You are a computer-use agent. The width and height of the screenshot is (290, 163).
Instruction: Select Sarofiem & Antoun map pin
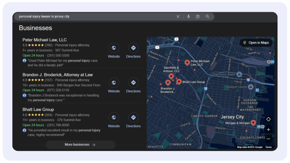pyautogui.click(x=171, y=76)
